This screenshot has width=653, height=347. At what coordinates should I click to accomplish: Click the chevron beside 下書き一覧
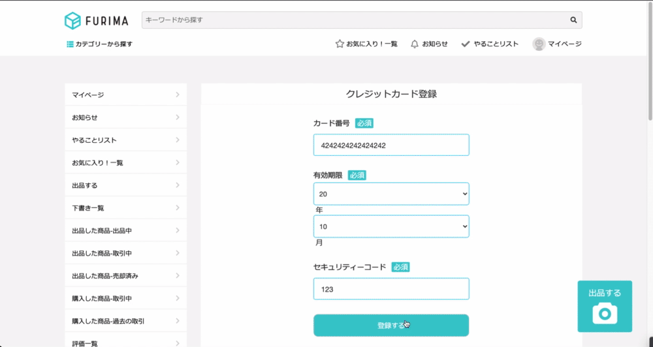pos(178,207)
